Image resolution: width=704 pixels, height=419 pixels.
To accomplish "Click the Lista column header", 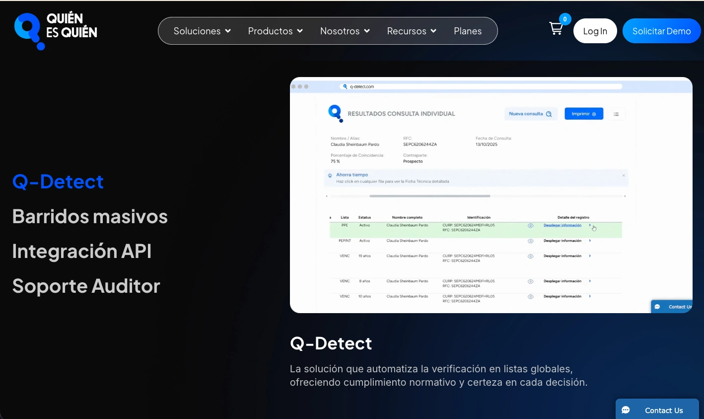I will pyautogui.click(x=345, y=217).
